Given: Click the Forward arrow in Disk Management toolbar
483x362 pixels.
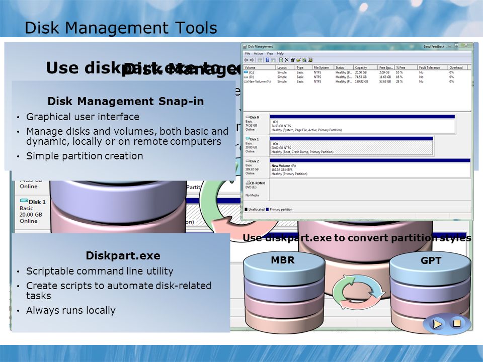Looking at the screenshot, I should [252, 60].
